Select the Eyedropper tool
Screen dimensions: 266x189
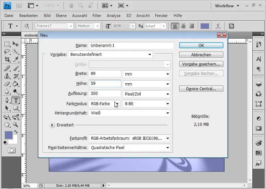pyautogui.click(x=15, y=59)
